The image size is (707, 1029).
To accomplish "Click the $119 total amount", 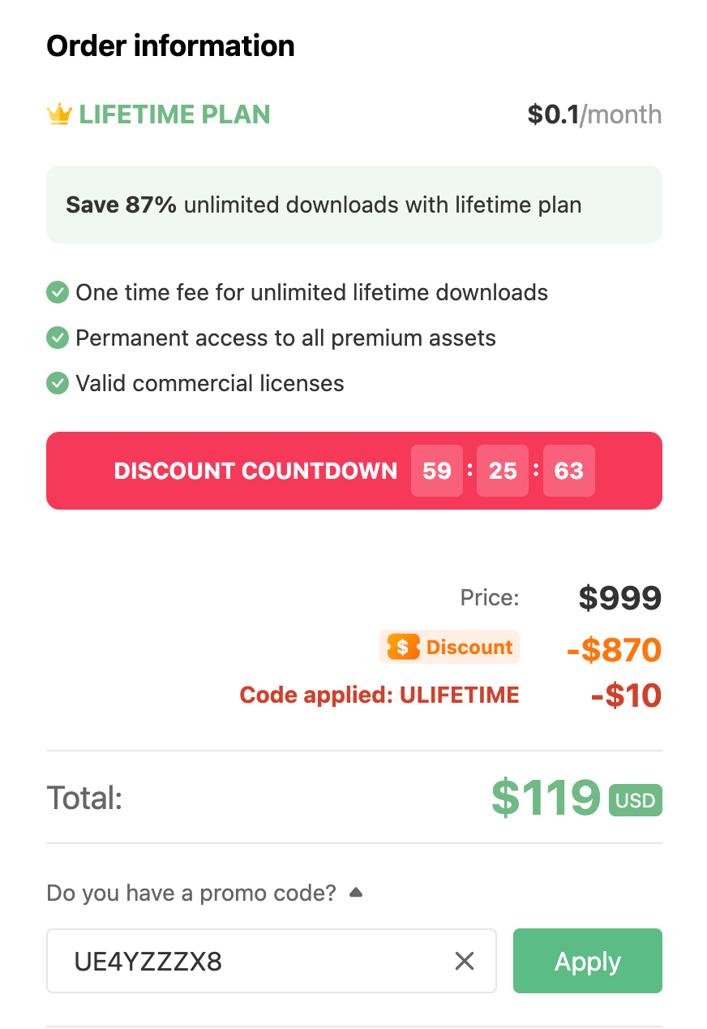I will 546,798.
